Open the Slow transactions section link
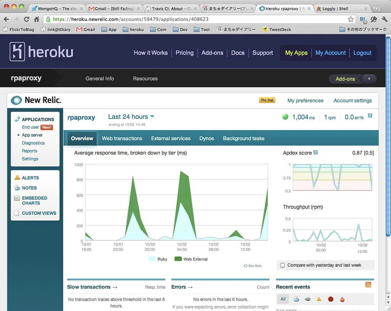Viewport: 391px width, 311px height. point(92,287)
